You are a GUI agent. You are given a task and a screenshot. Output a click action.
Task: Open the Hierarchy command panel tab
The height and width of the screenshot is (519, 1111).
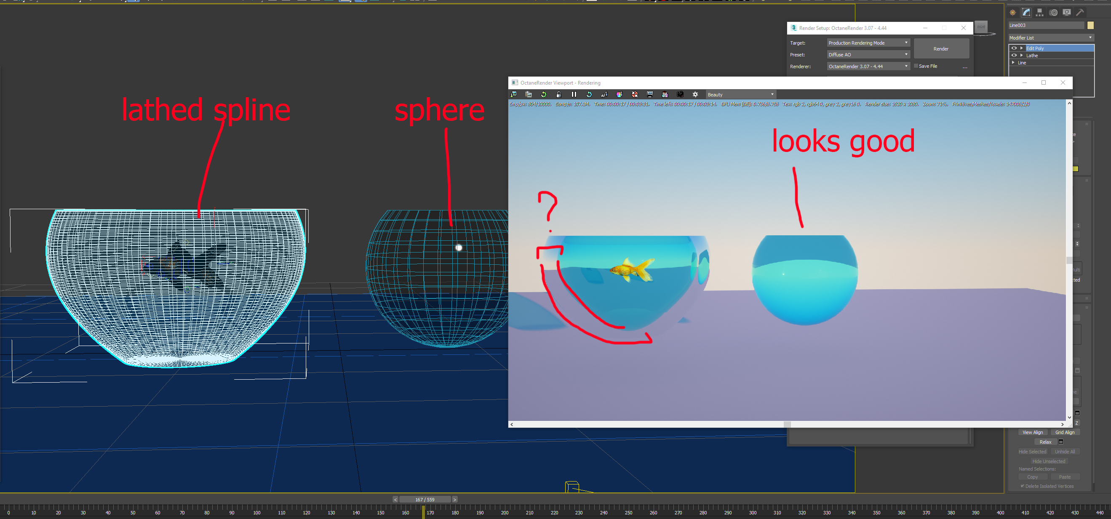click(1040, 13)
